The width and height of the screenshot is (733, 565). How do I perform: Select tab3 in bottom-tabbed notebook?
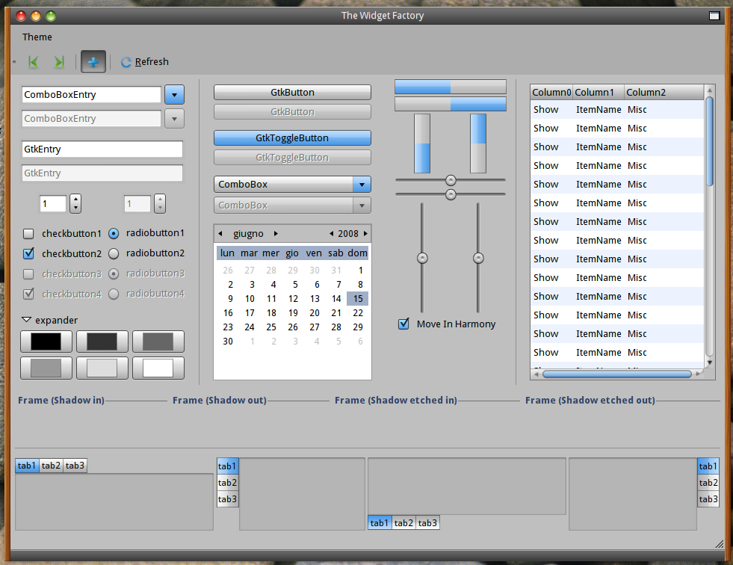[x=427, y=522]
